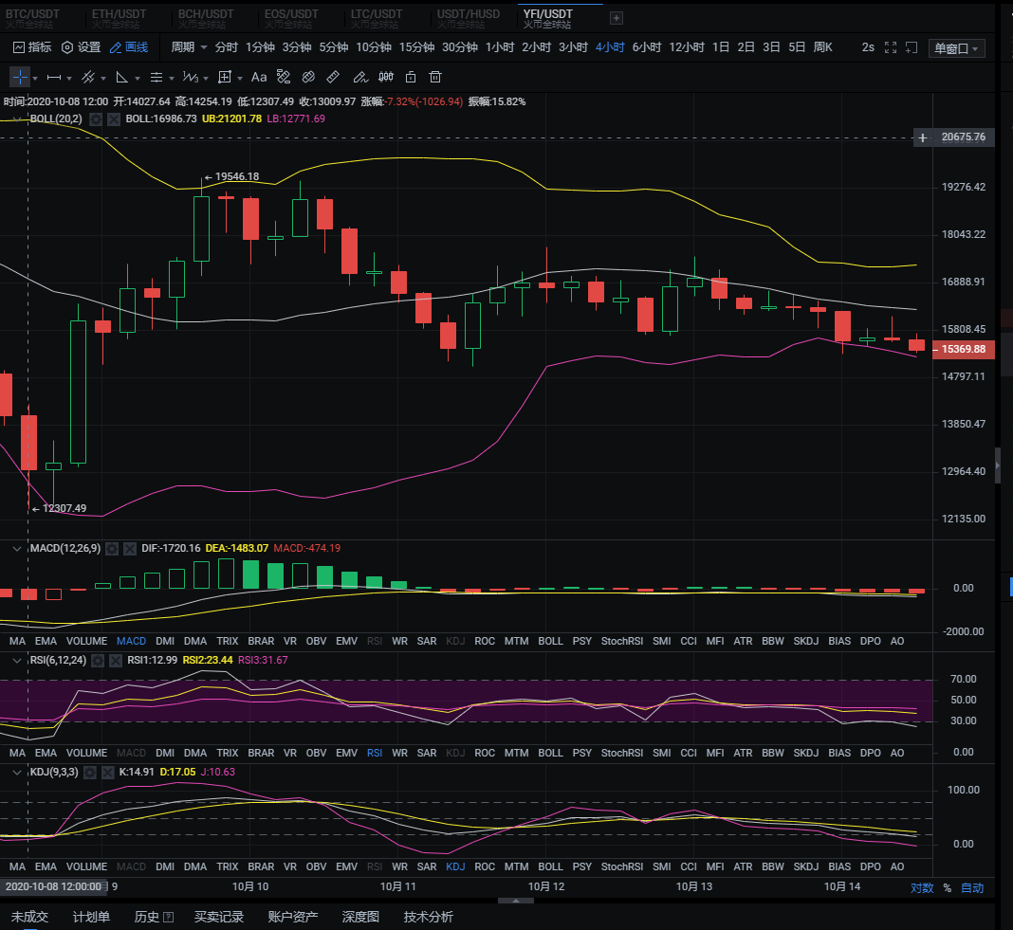Remove the BOLL indicator with its X
Image resolution: width=1013 pixels, height=930 pixels.
click(114, 119)
